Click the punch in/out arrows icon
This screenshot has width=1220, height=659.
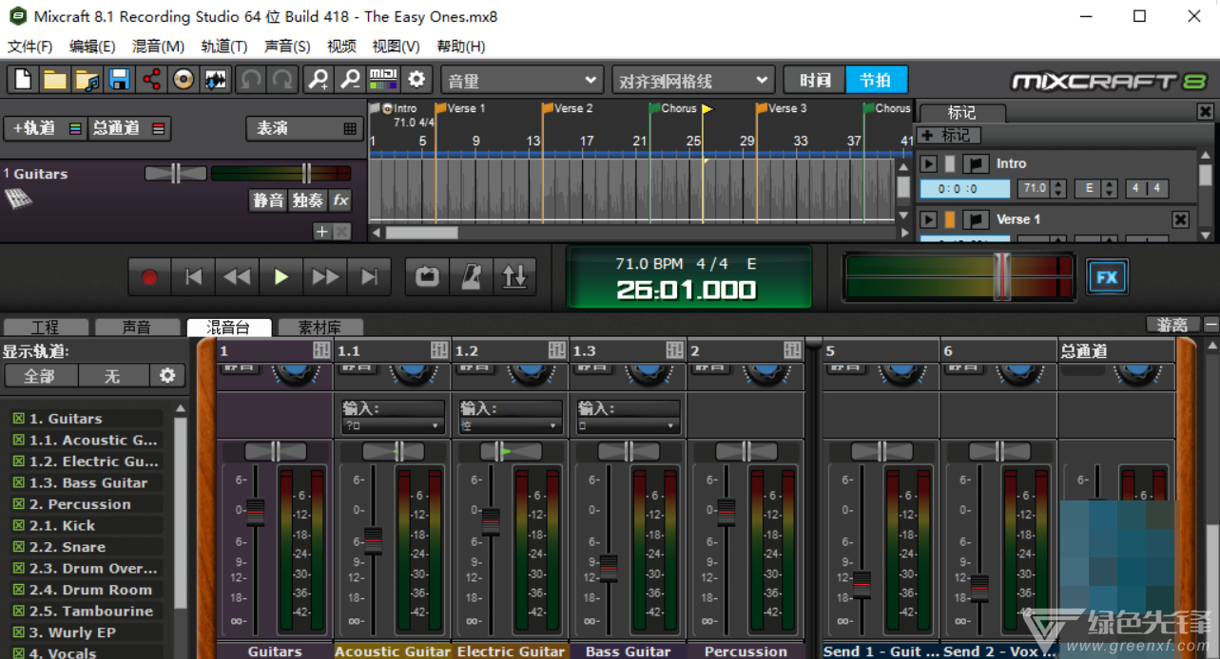(x=514, y=277)
